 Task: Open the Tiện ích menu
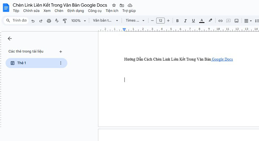[112, 11]
